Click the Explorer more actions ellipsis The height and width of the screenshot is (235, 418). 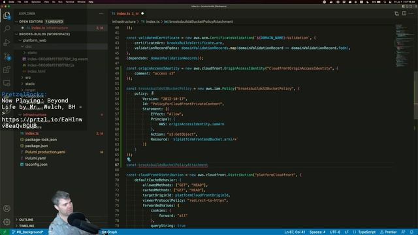[101, 13]
